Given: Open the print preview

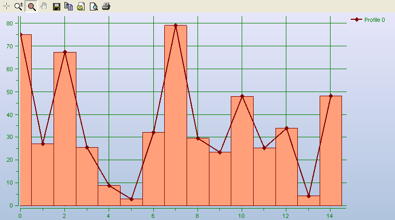Looking at the screenshot, I should coord(94,6).
